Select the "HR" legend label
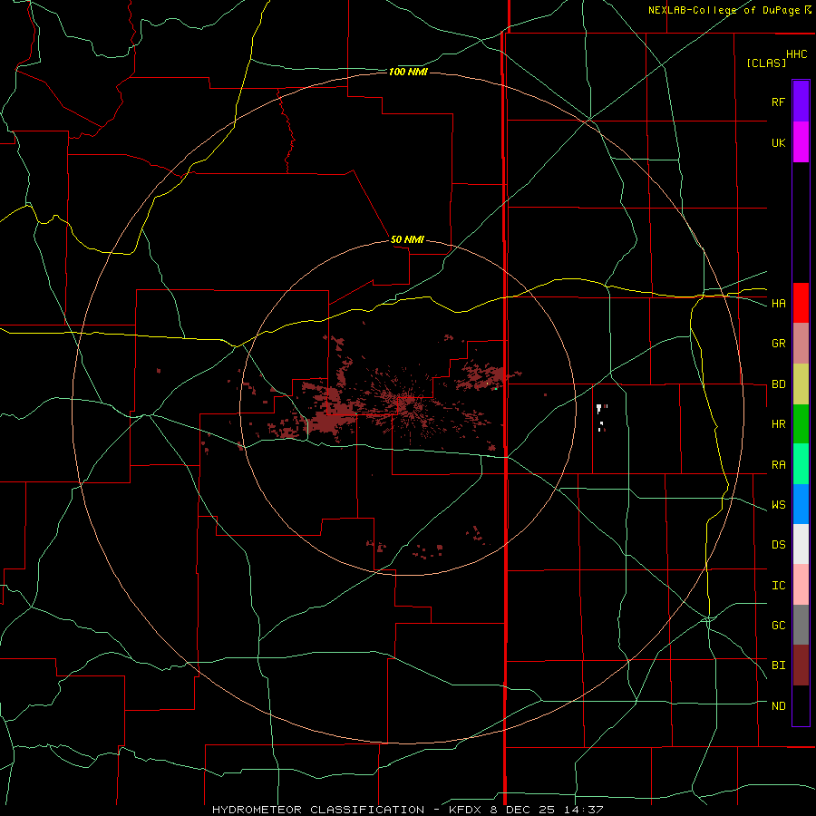Image resolution: width=816 pixels, height=816 pixels. (x=778, y=424)
